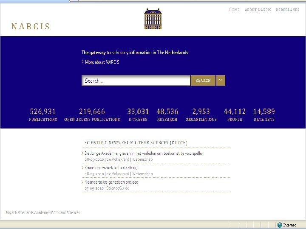This screenshot has width=306, height=229.
Task: Open Neanderthalers genetisch ontleed article
Action: click(x=111, y=182)
